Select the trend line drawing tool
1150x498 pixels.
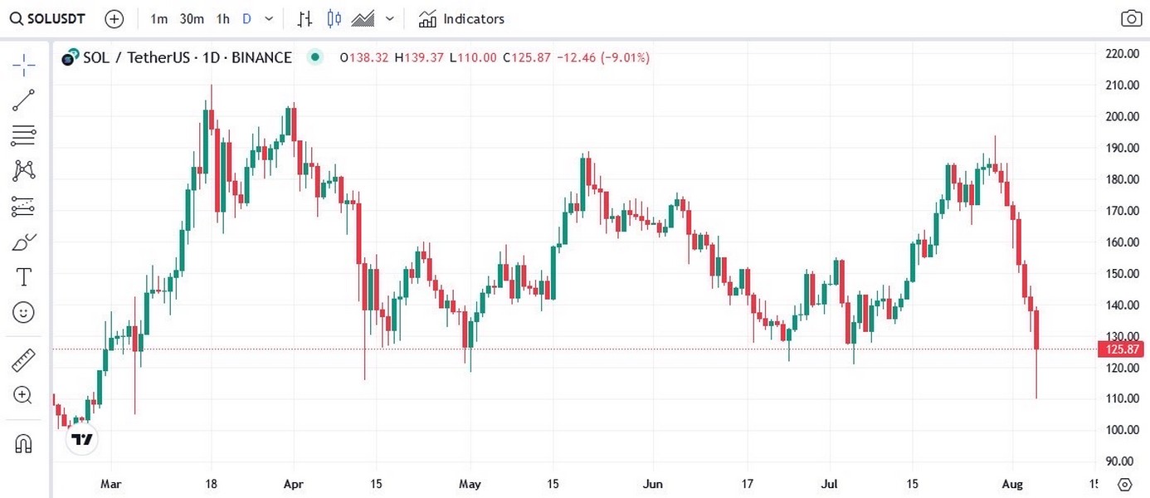point(23,100)
